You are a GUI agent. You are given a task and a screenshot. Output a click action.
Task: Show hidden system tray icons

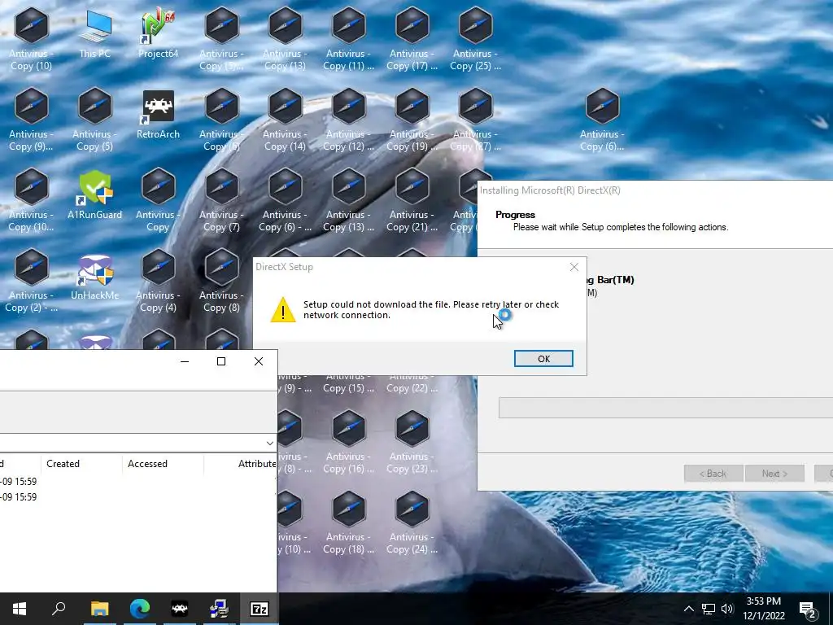click(x=688, y=609)
